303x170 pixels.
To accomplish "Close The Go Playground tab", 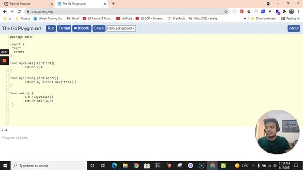I will [105, 4].
